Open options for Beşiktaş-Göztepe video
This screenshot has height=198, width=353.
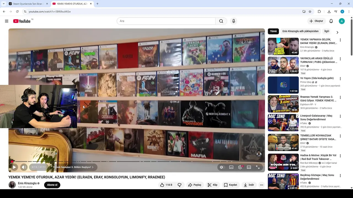(x=340, y=176)
